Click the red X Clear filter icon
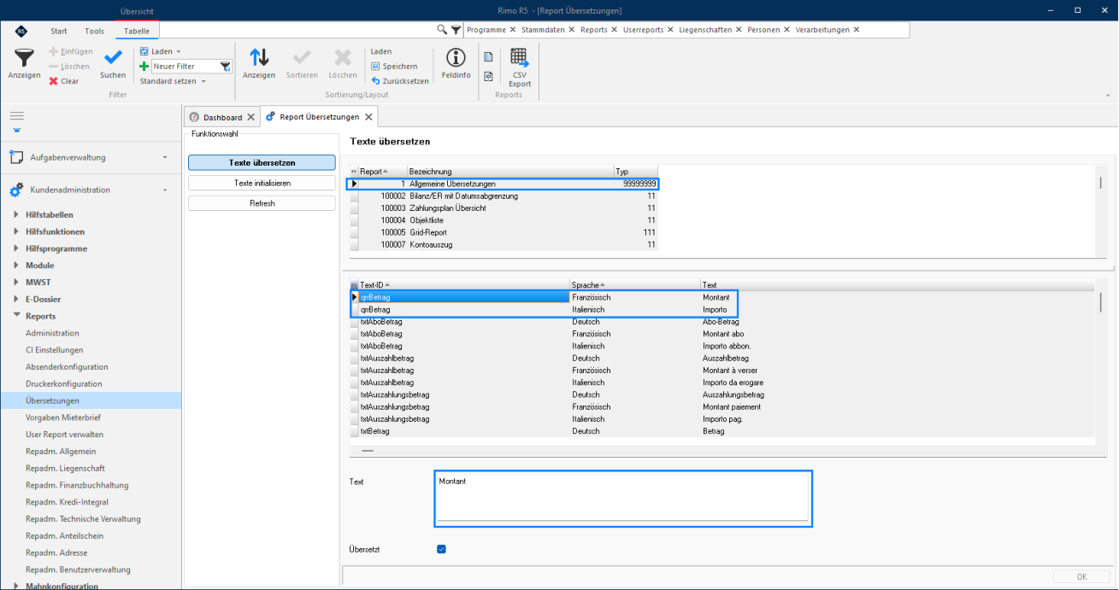1119x590 pixels. pos(53,81)
